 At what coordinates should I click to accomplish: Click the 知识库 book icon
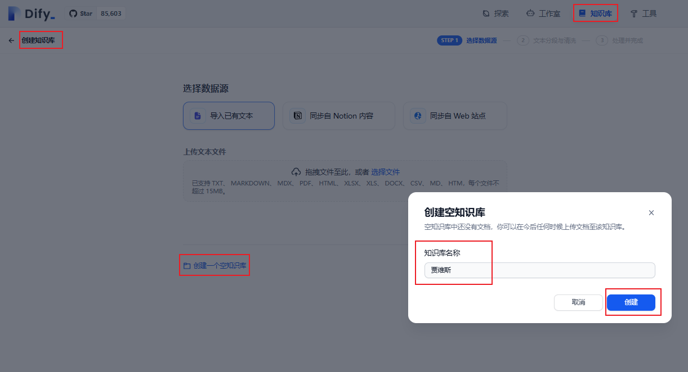582,13
